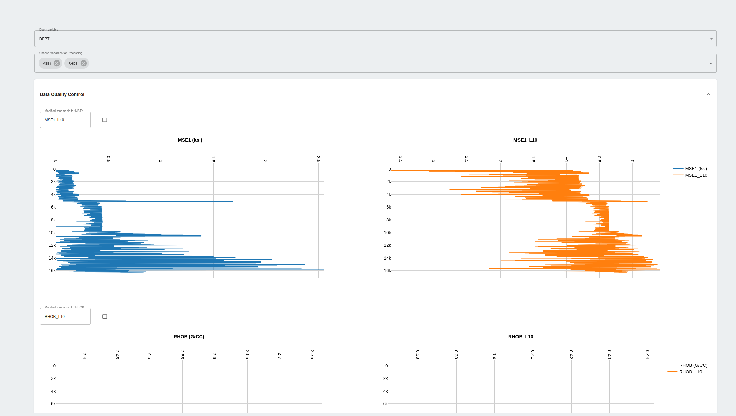Check the box next to RHOB_L10 mnemonic
736x416 pixels.
pyautogui.click(x=105, y=317)
